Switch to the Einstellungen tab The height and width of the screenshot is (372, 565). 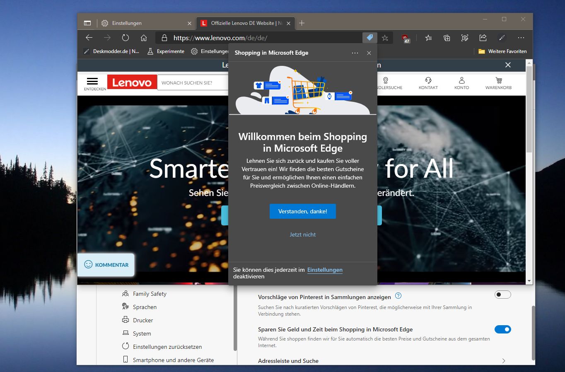[x=146, y=23]
